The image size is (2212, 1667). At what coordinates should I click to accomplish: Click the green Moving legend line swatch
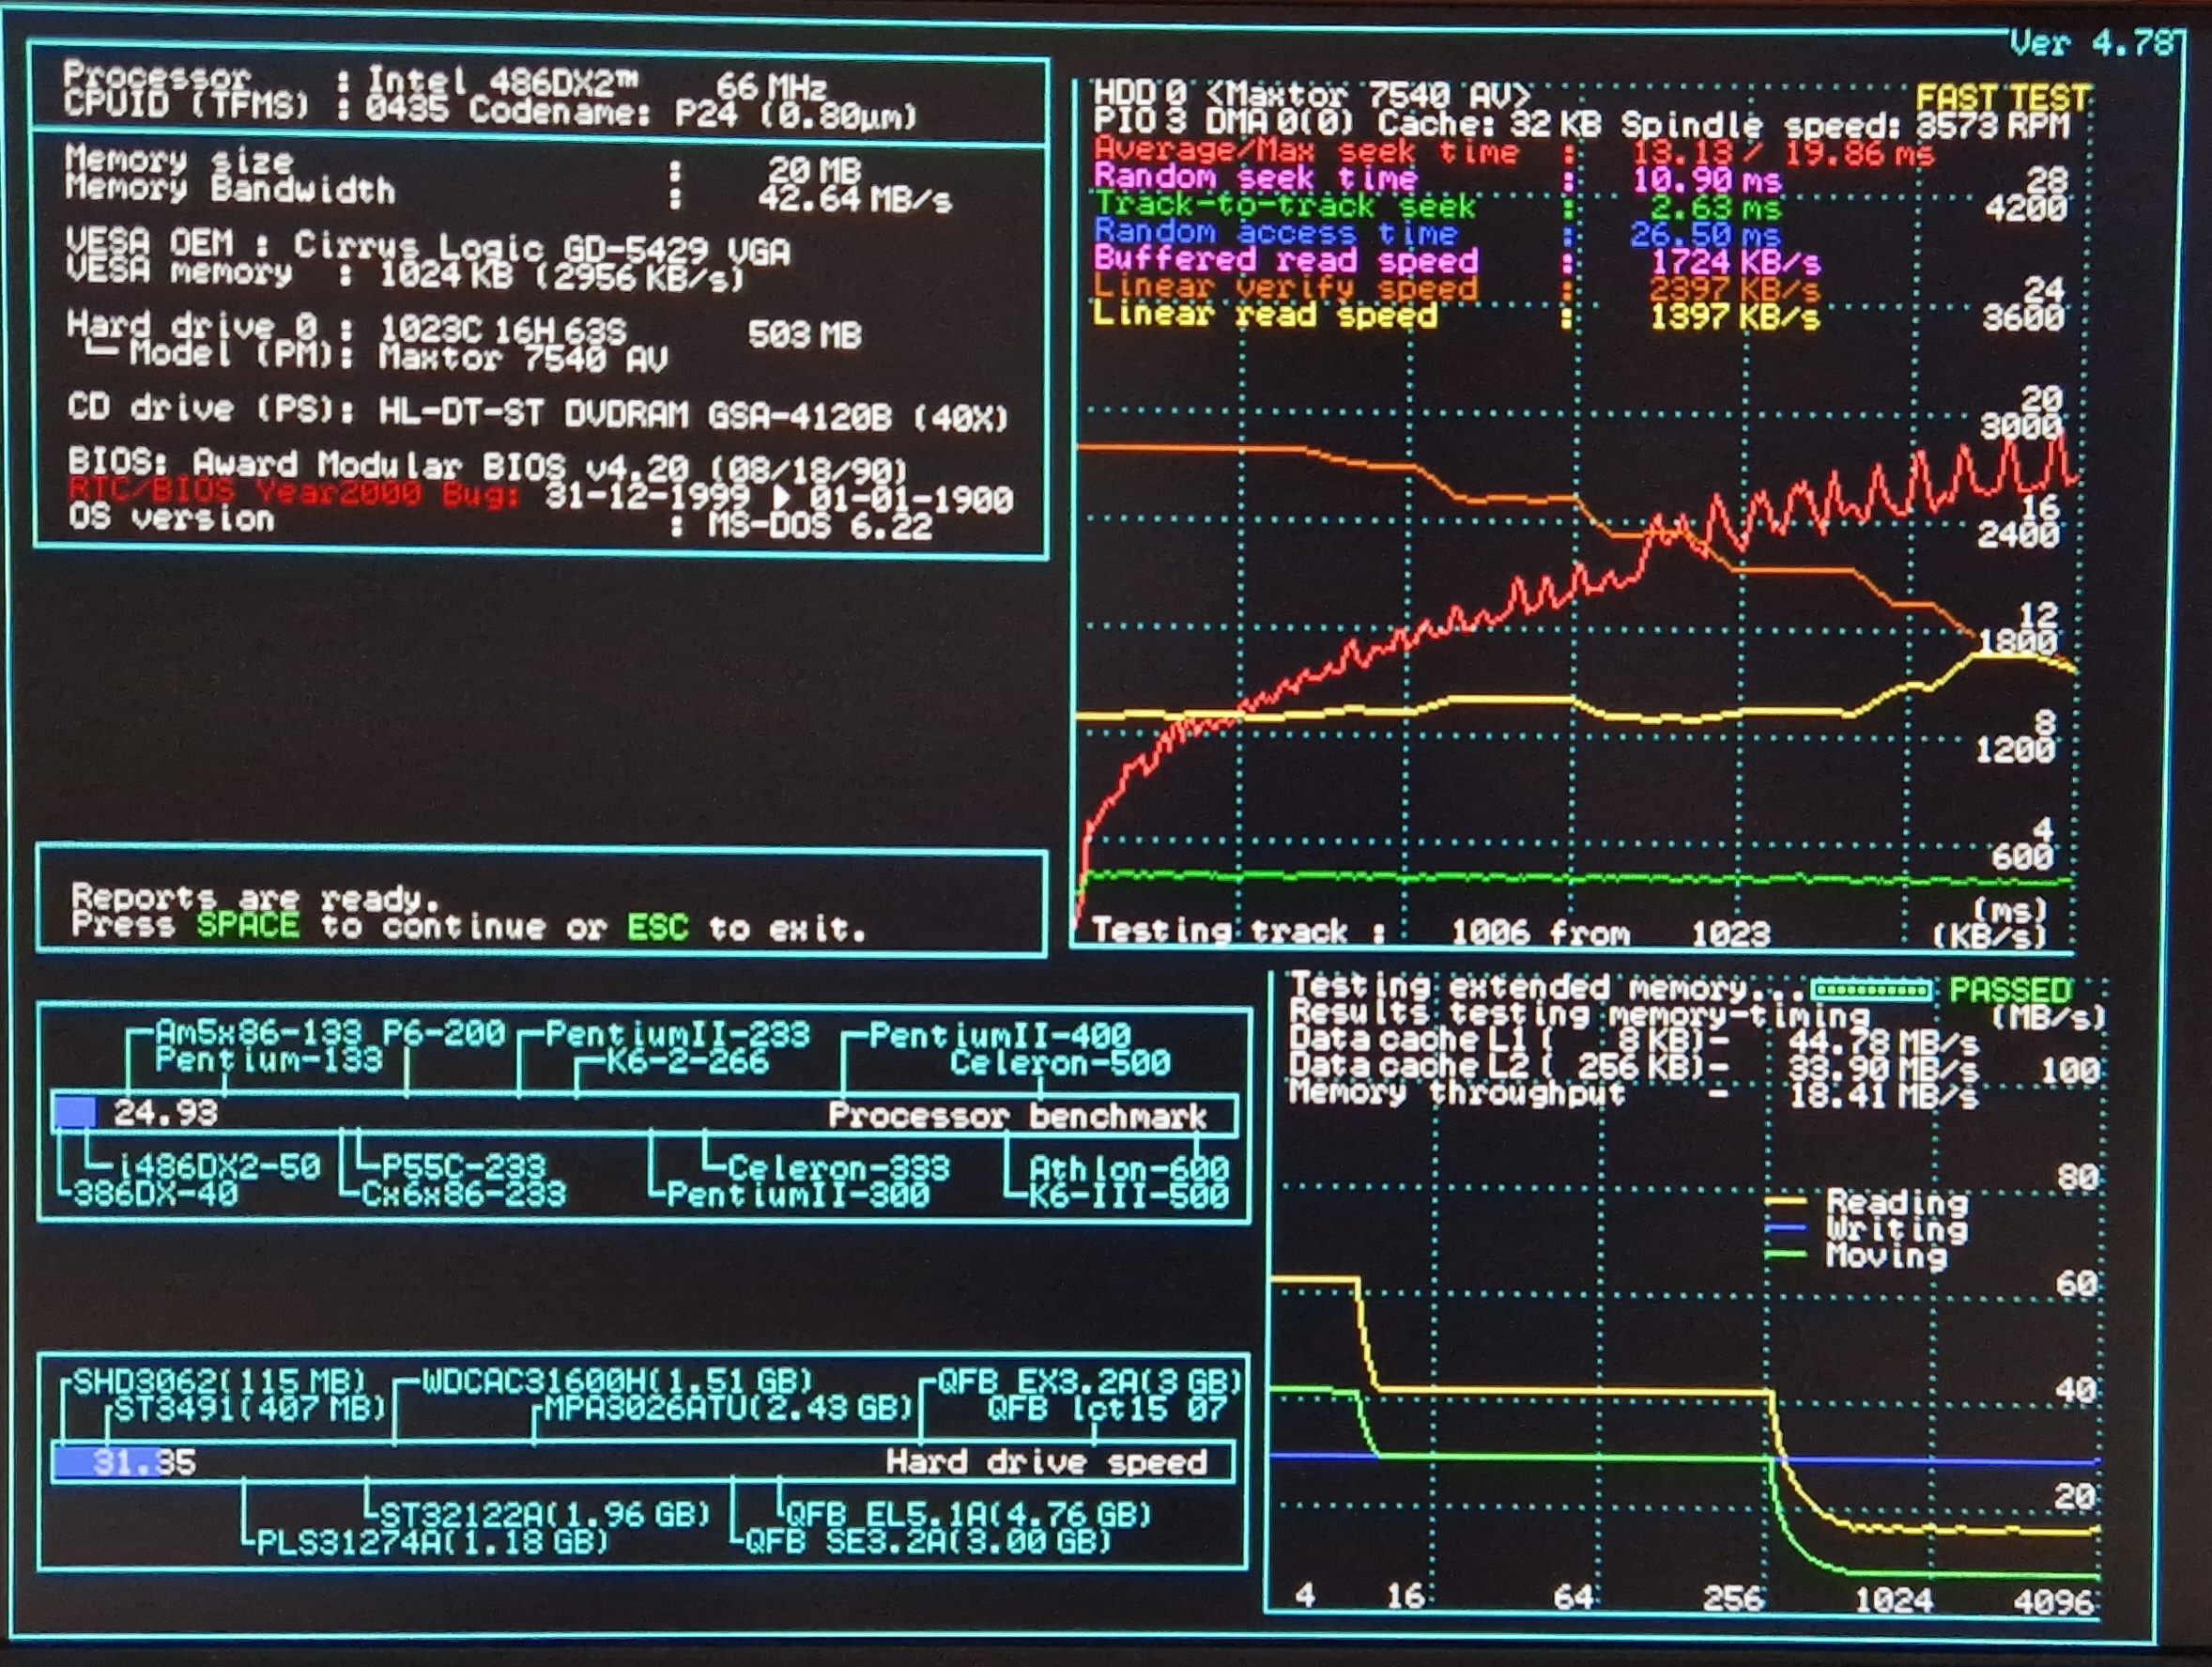pos(1785,1255)
